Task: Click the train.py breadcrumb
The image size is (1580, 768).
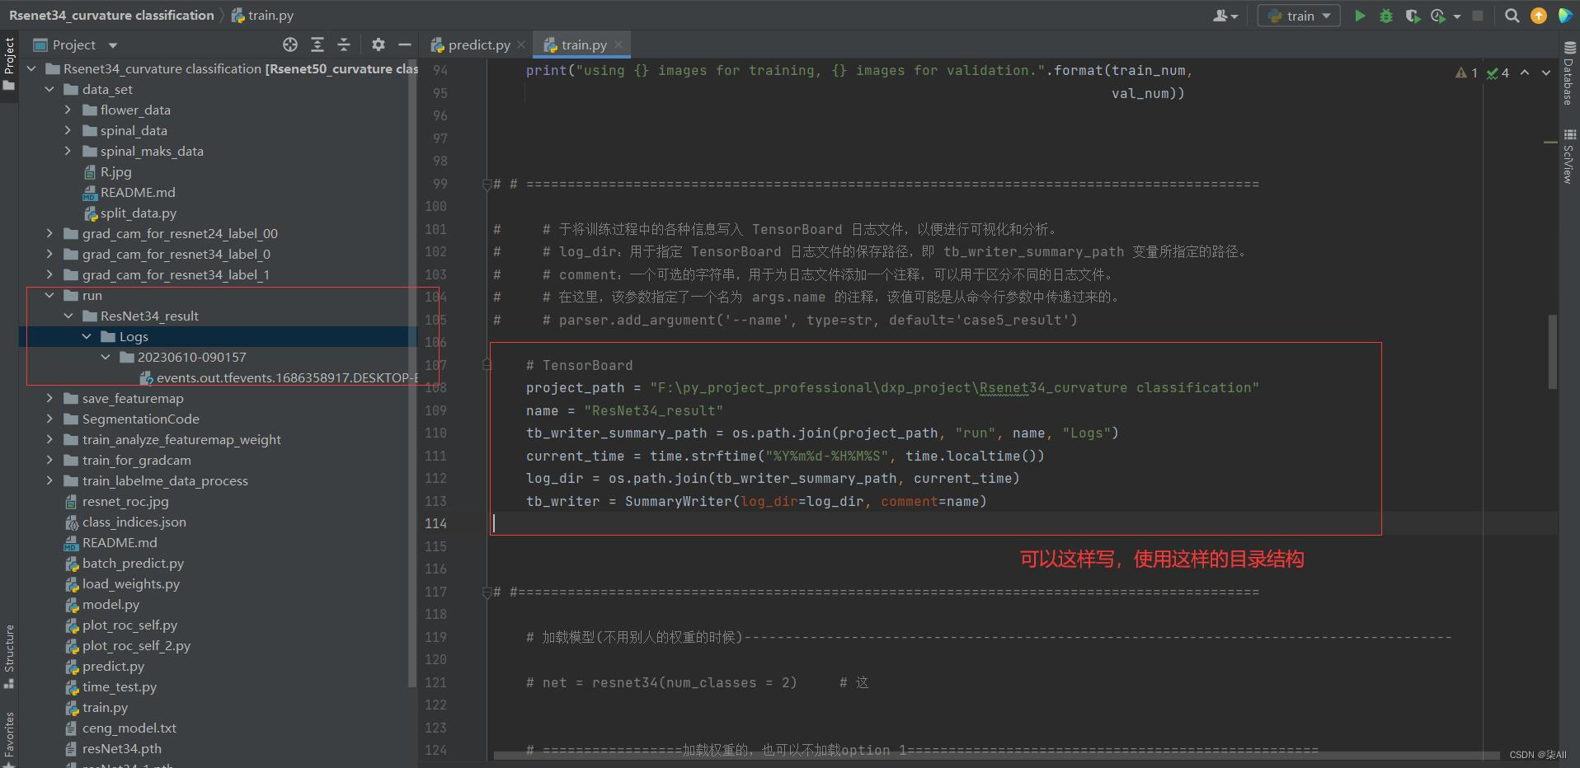Action: (x=263, y=15)
